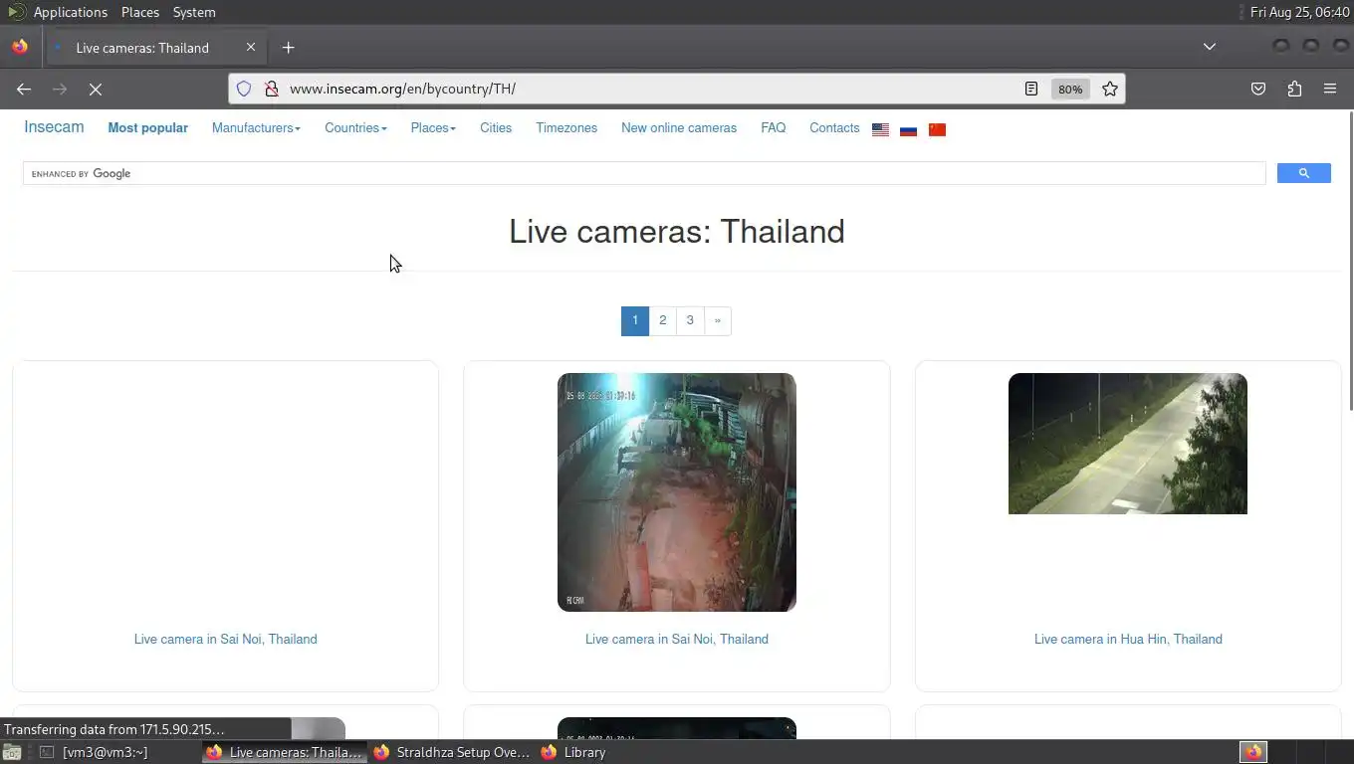Open the Firefox hamburger application menu
Image resolution: width=1354 pixels, height=764 pixels.
1330,89
